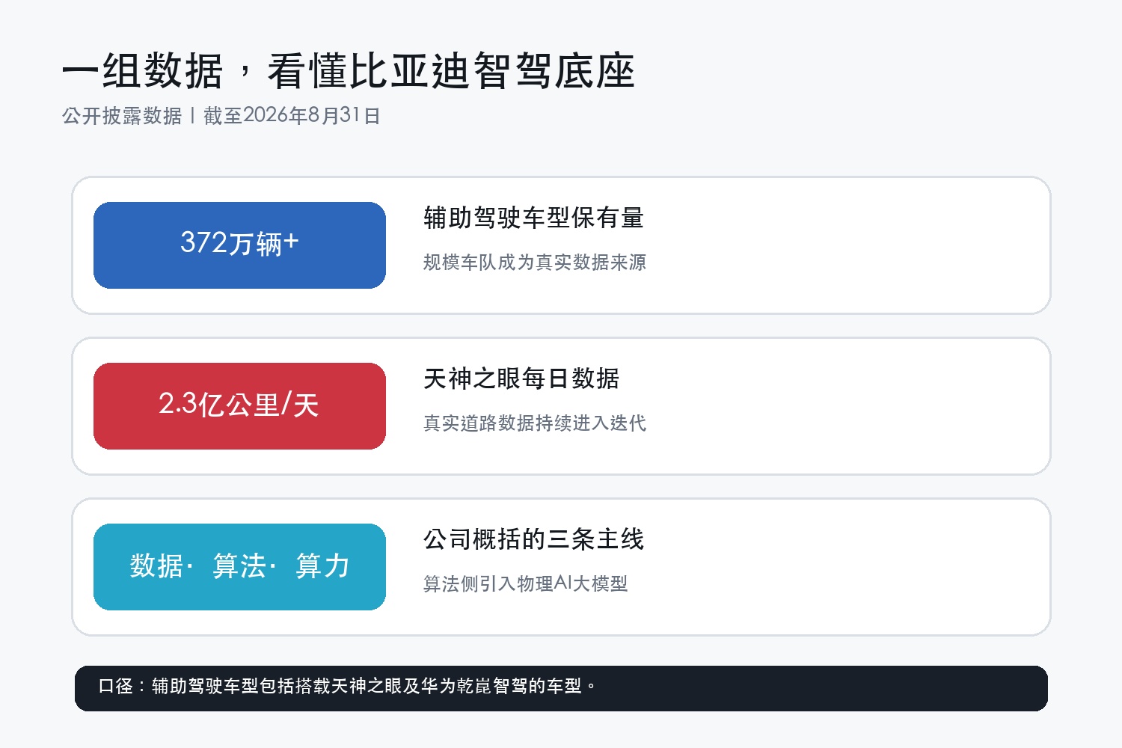Click the word 算法 in teal badge

click(x=239, y=566)
